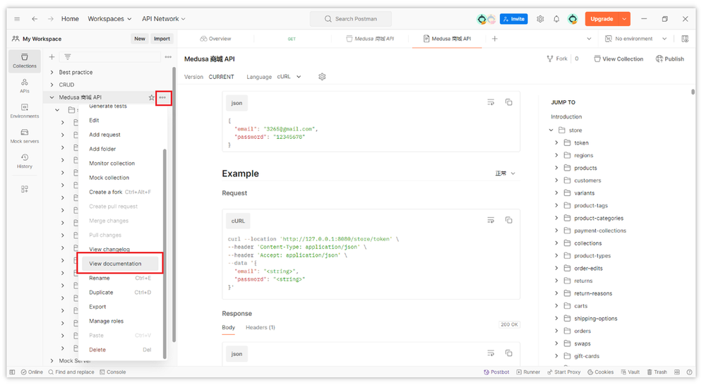This screenshot has height=385, width=706.
Task: Open the environment quick look icon
Action: pyautogui.click(x=685, y=39)
